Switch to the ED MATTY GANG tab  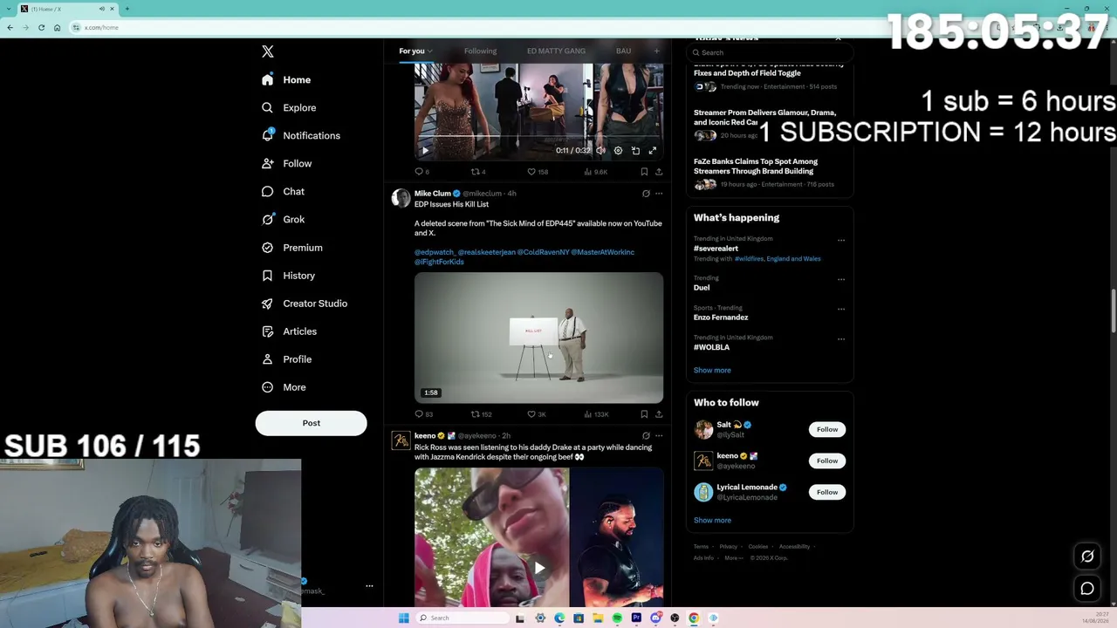556,51
